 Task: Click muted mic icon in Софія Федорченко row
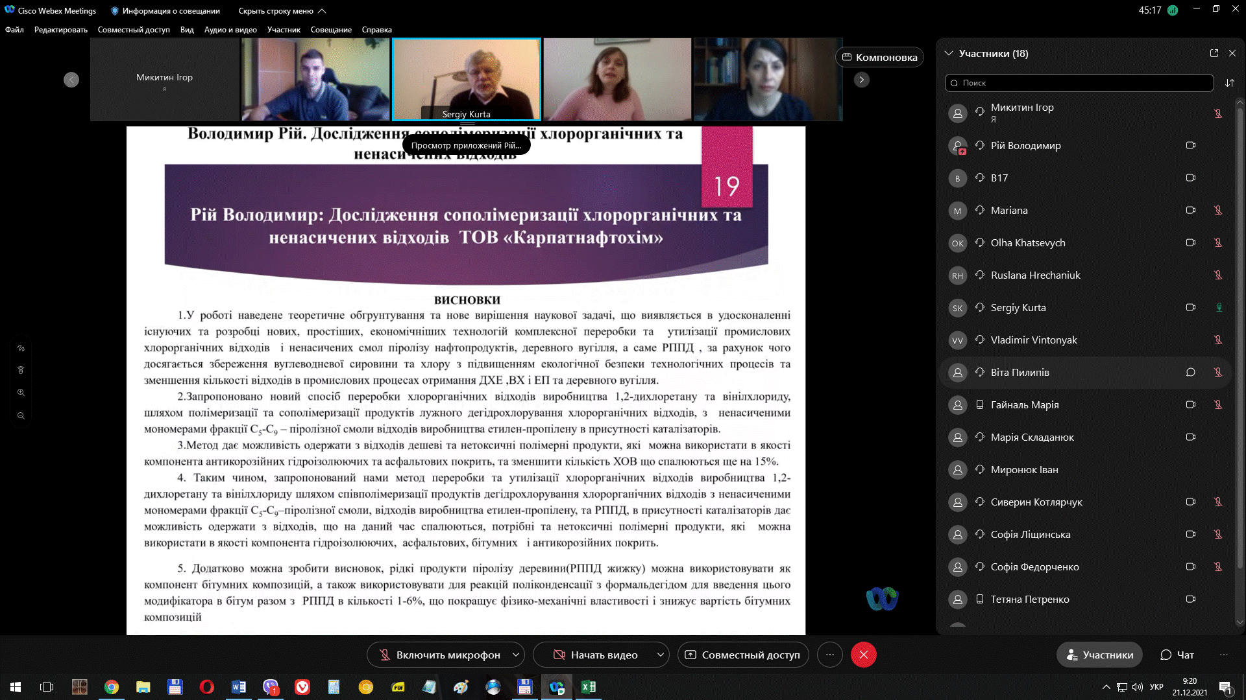click(x=1218, y=566)
